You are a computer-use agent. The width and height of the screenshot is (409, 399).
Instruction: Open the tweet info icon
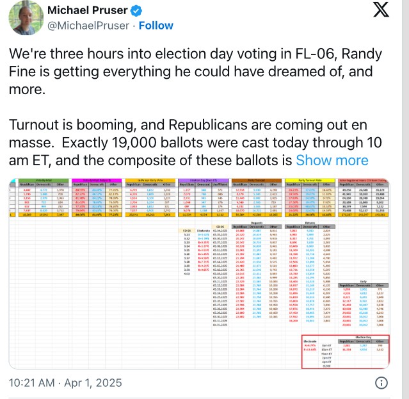point(380,383)
